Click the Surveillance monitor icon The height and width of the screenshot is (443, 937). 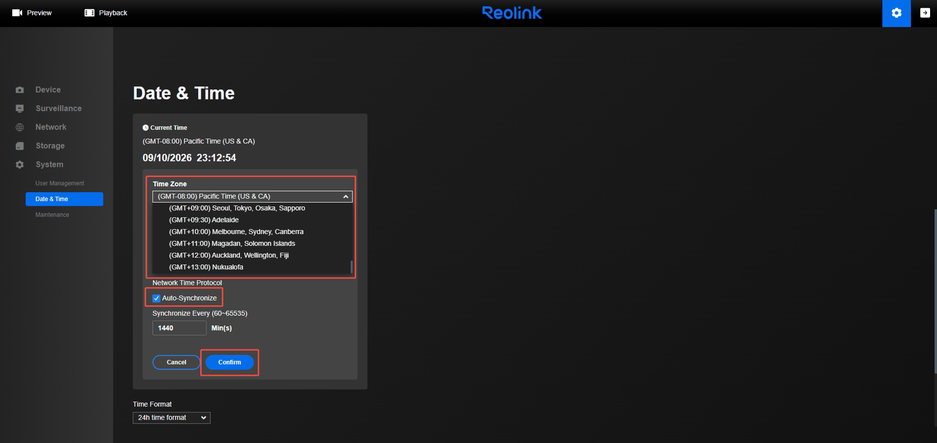20,108
